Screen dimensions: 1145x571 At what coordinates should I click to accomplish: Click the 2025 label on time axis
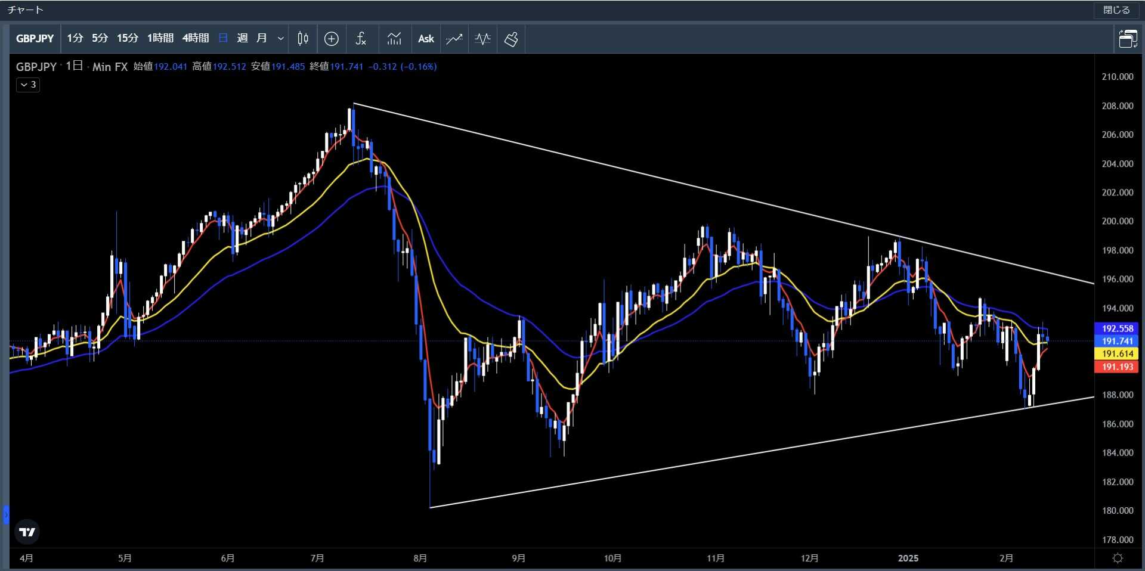point(908,558)
